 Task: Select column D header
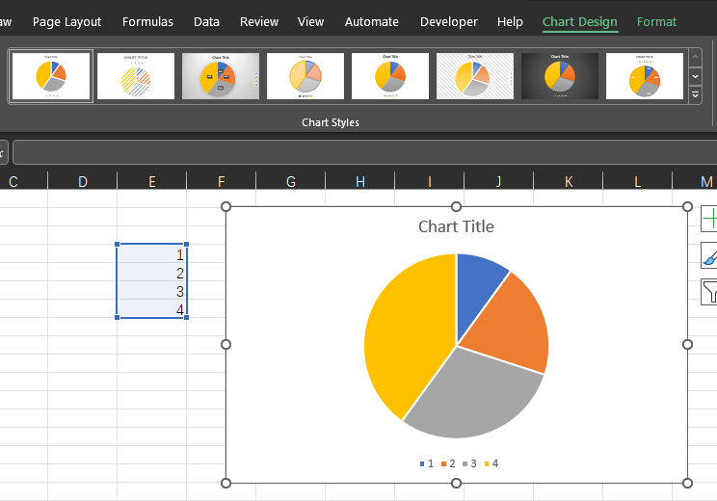tap(82, 181)
